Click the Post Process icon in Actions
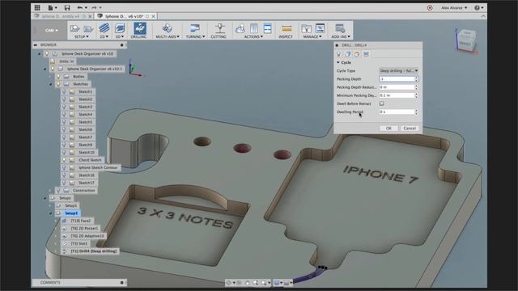The image size is (518, 291). [253, 28]
